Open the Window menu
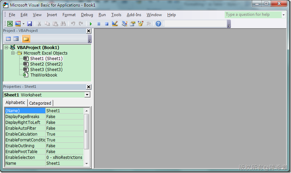Screen dimensions: 291x173 tap(154, 15)
